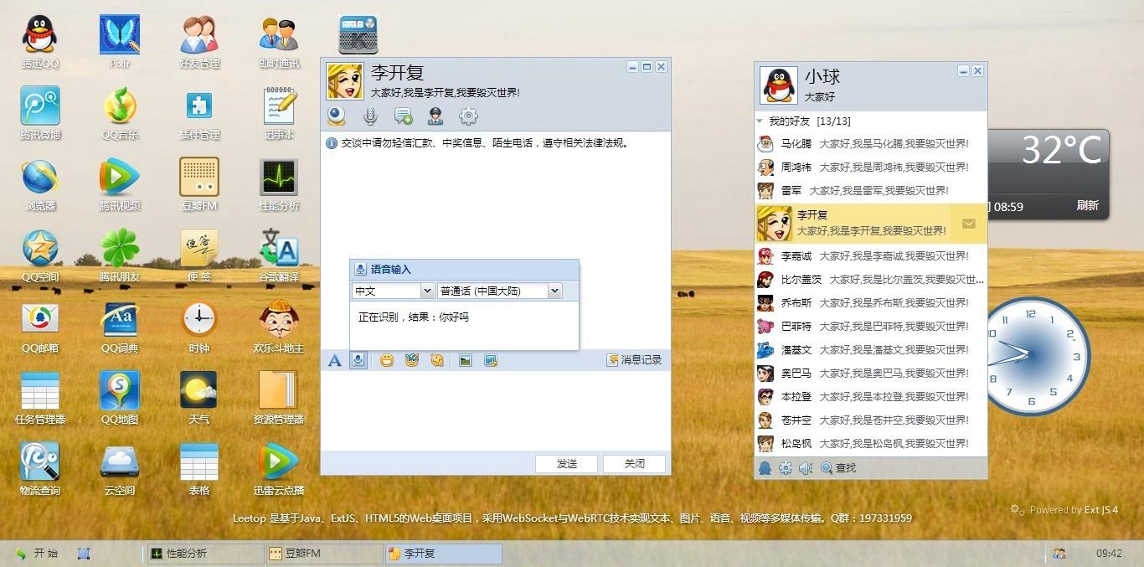Screen dimensions: 1144x567
Task: Open the 记事本 desktop icon
Action: point(279,113)
